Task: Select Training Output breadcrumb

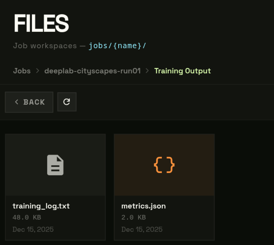Action: [183, 71]
